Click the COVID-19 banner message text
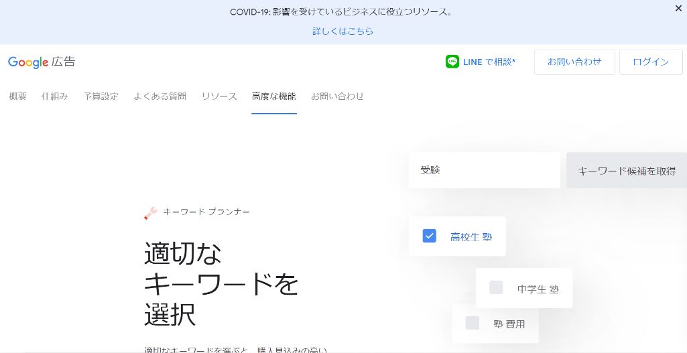The height and width of the screenshot is (353, 687). tap(341, 12)
